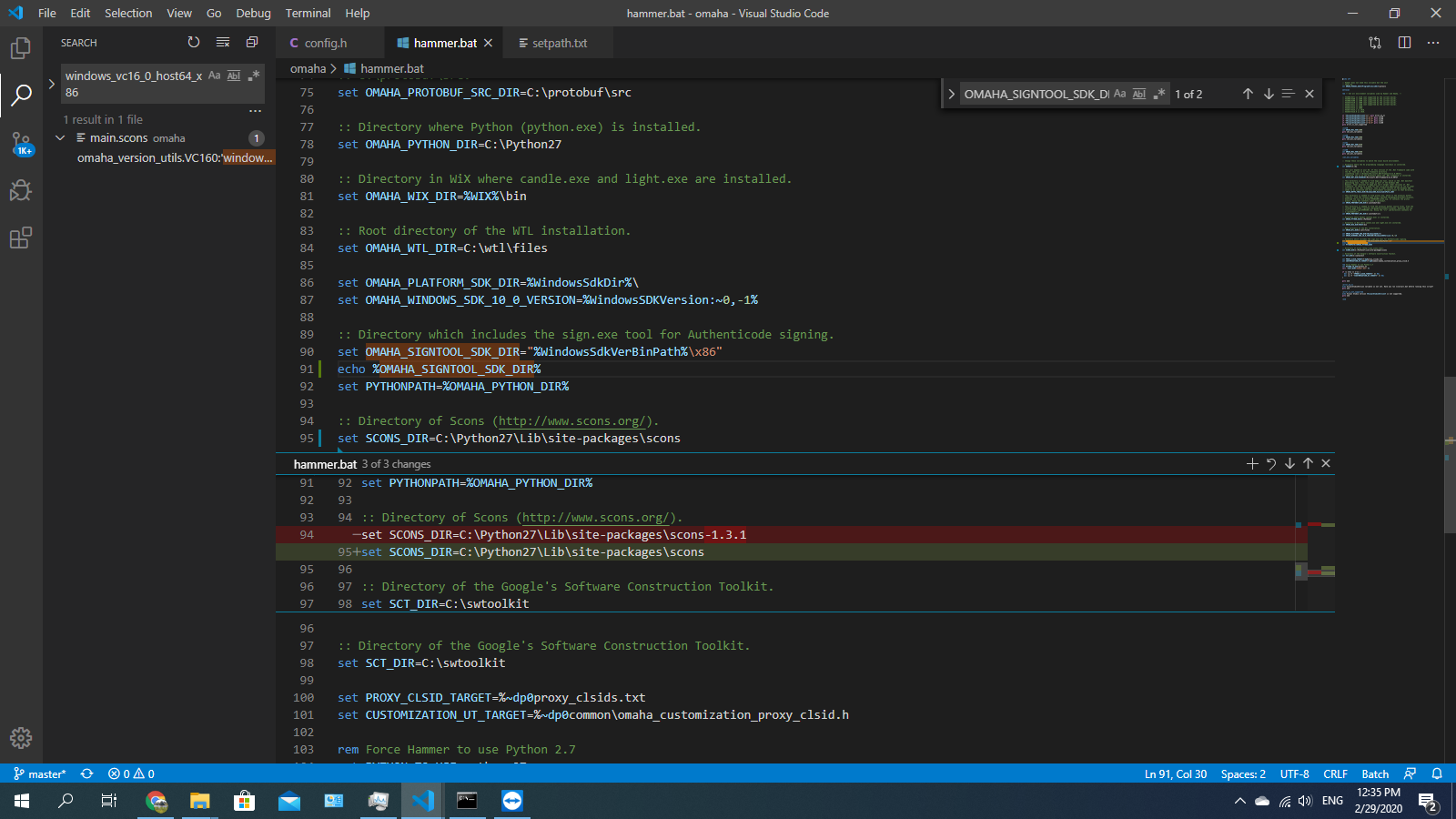
Task: Split the editor to the right
Action: (1404, 43)
